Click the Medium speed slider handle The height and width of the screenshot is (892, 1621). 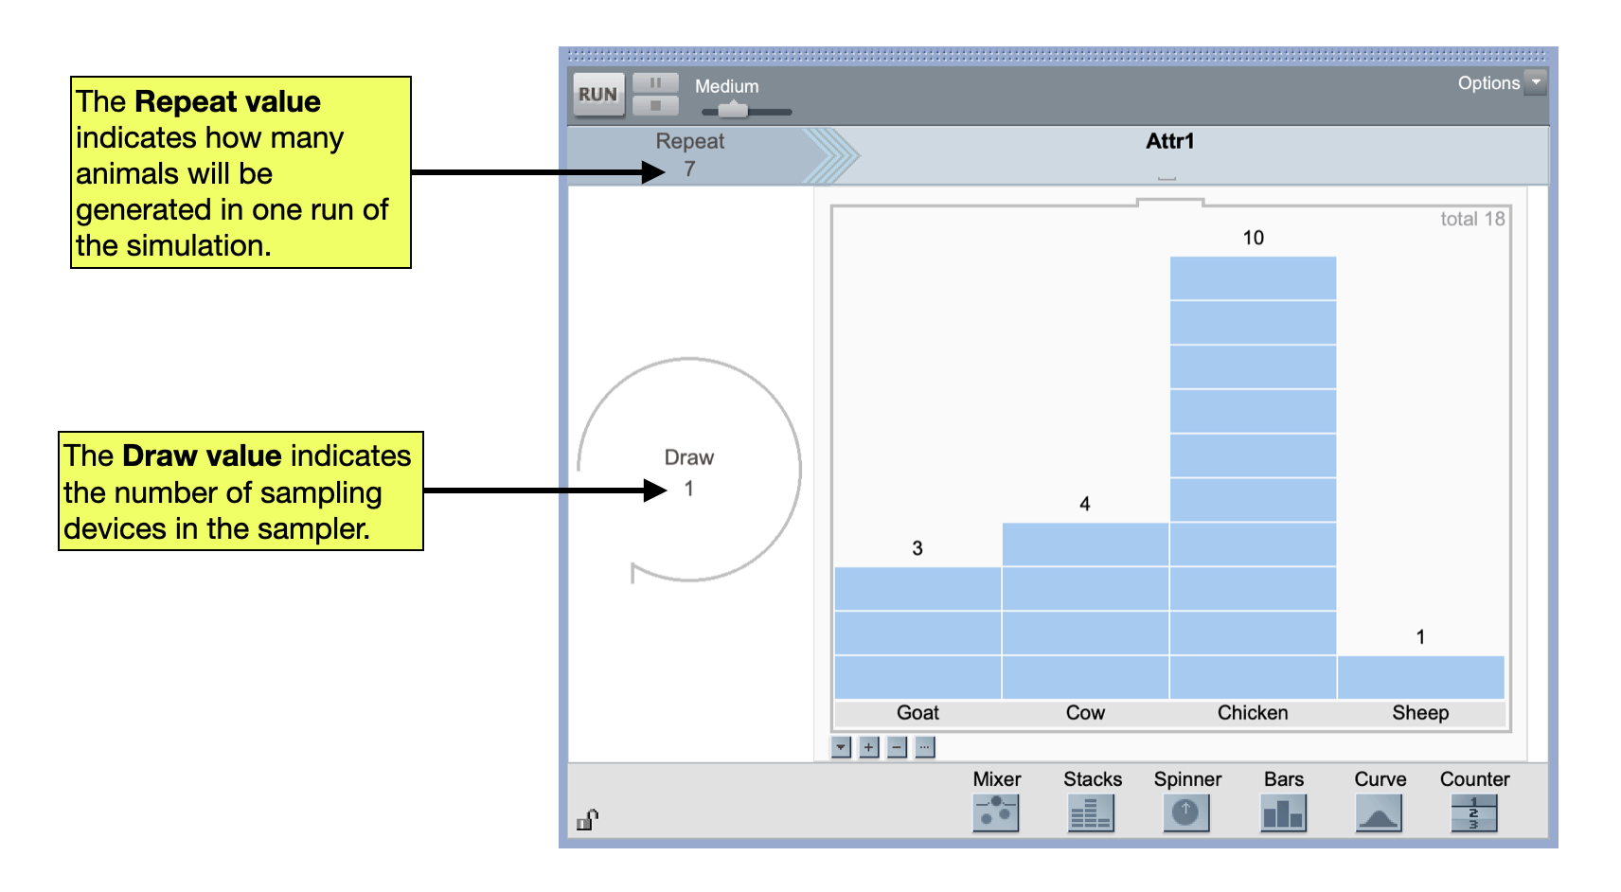click(732, 111)
